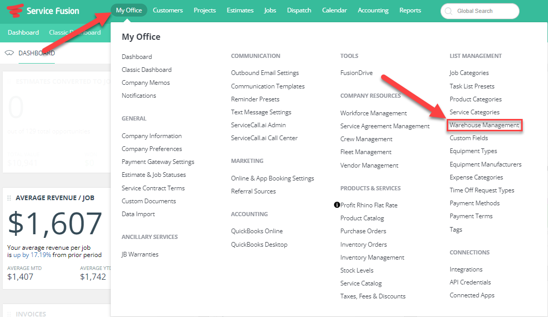The height and width of the screenshot is (317, 548).
Task: Open Job Categories
Action: (469, 73)
